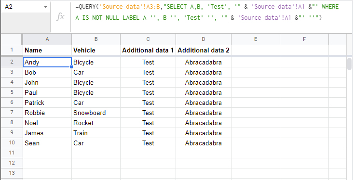The image size is (354, 180).
Task: Select the cell containing 'Patrick'
Action: coord(47,103)
